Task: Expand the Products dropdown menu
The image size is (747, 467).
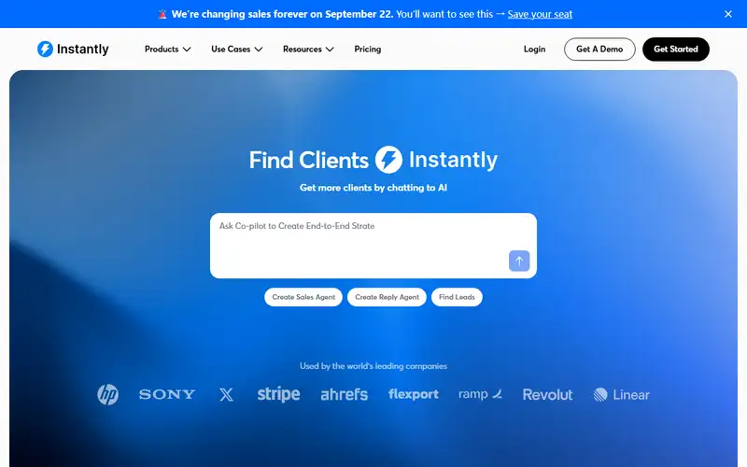Action: (168, 50)
